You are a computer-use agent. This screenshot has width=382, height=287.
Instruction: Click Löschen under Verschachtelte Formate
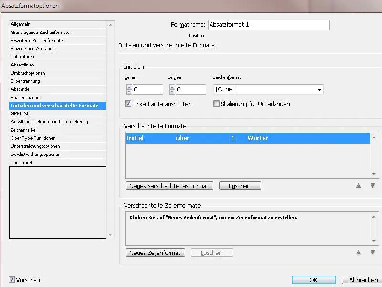click(x=240, y=186)
